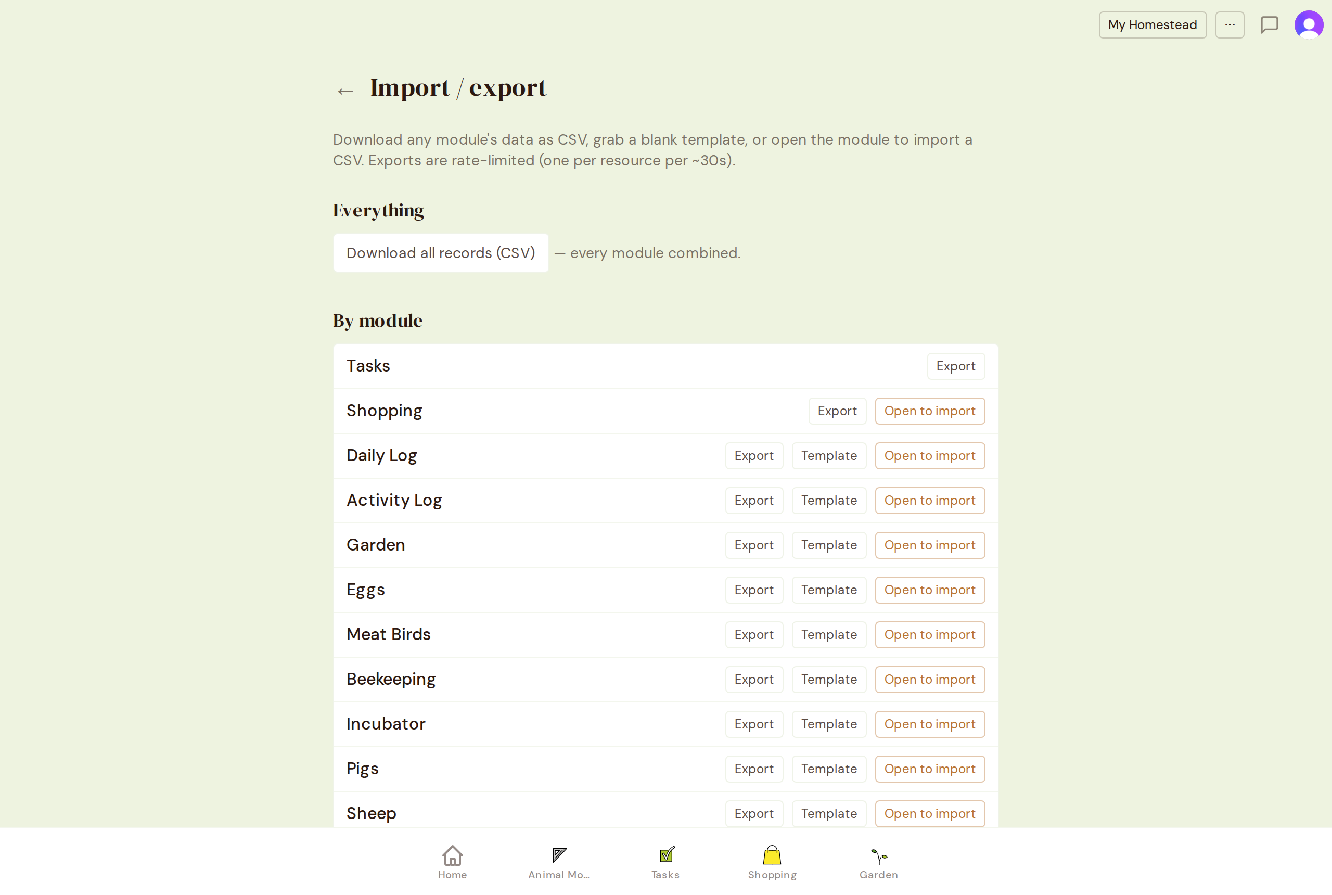Export the Tasks module
The image size is (1332, 895).
click(x=955, y=366)
